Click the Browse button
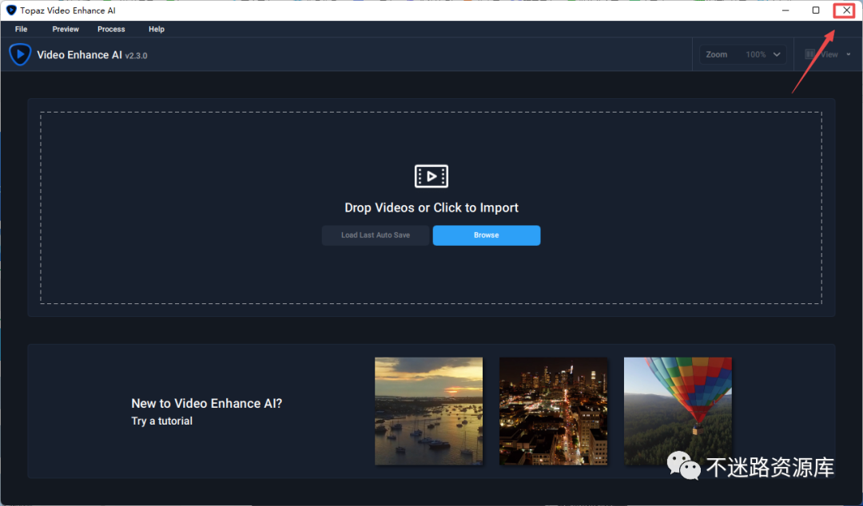The image size is (863, 506). 487,235
